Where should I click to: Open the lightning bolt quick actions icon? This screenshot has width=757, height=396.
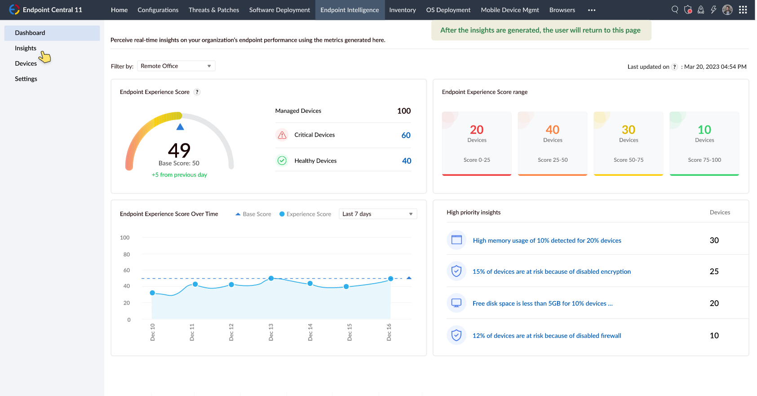pyautogui.click(x=713, y=9)
